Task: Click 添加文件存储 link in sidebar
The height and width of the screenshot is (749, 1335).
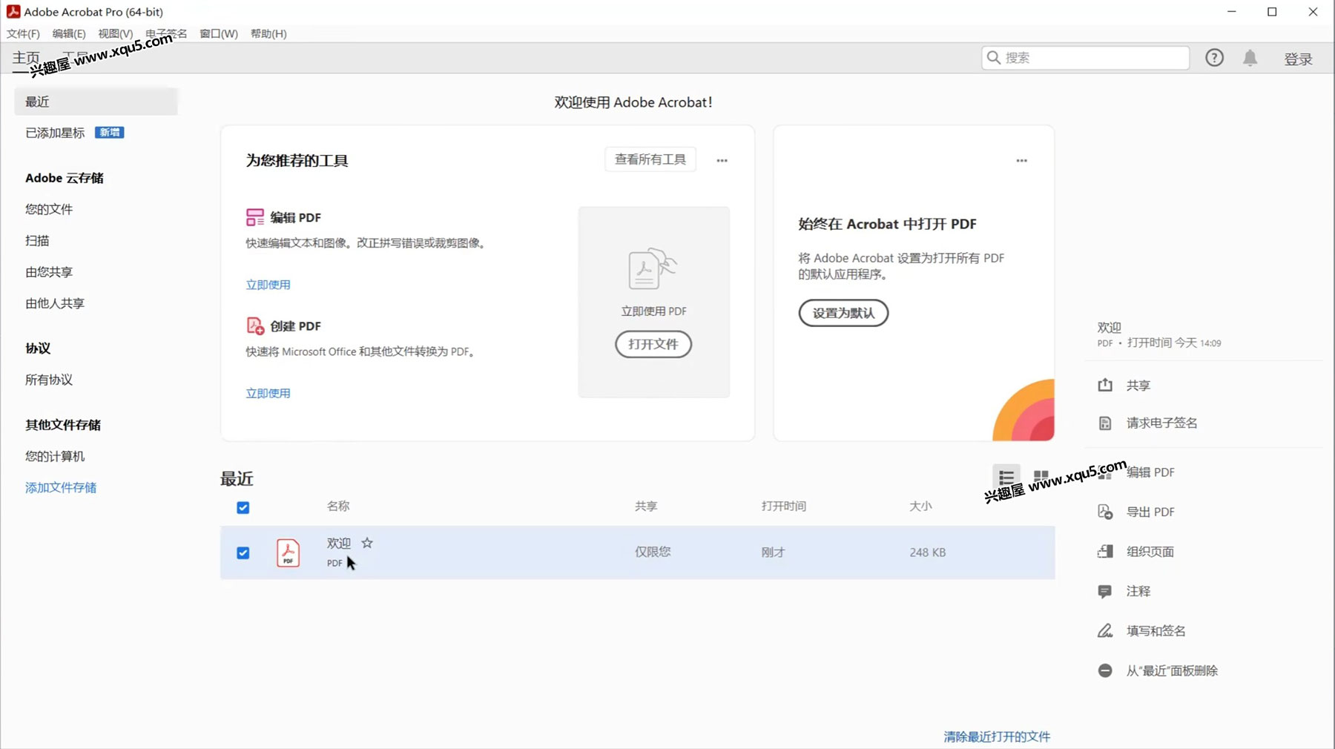Action: 61,487
